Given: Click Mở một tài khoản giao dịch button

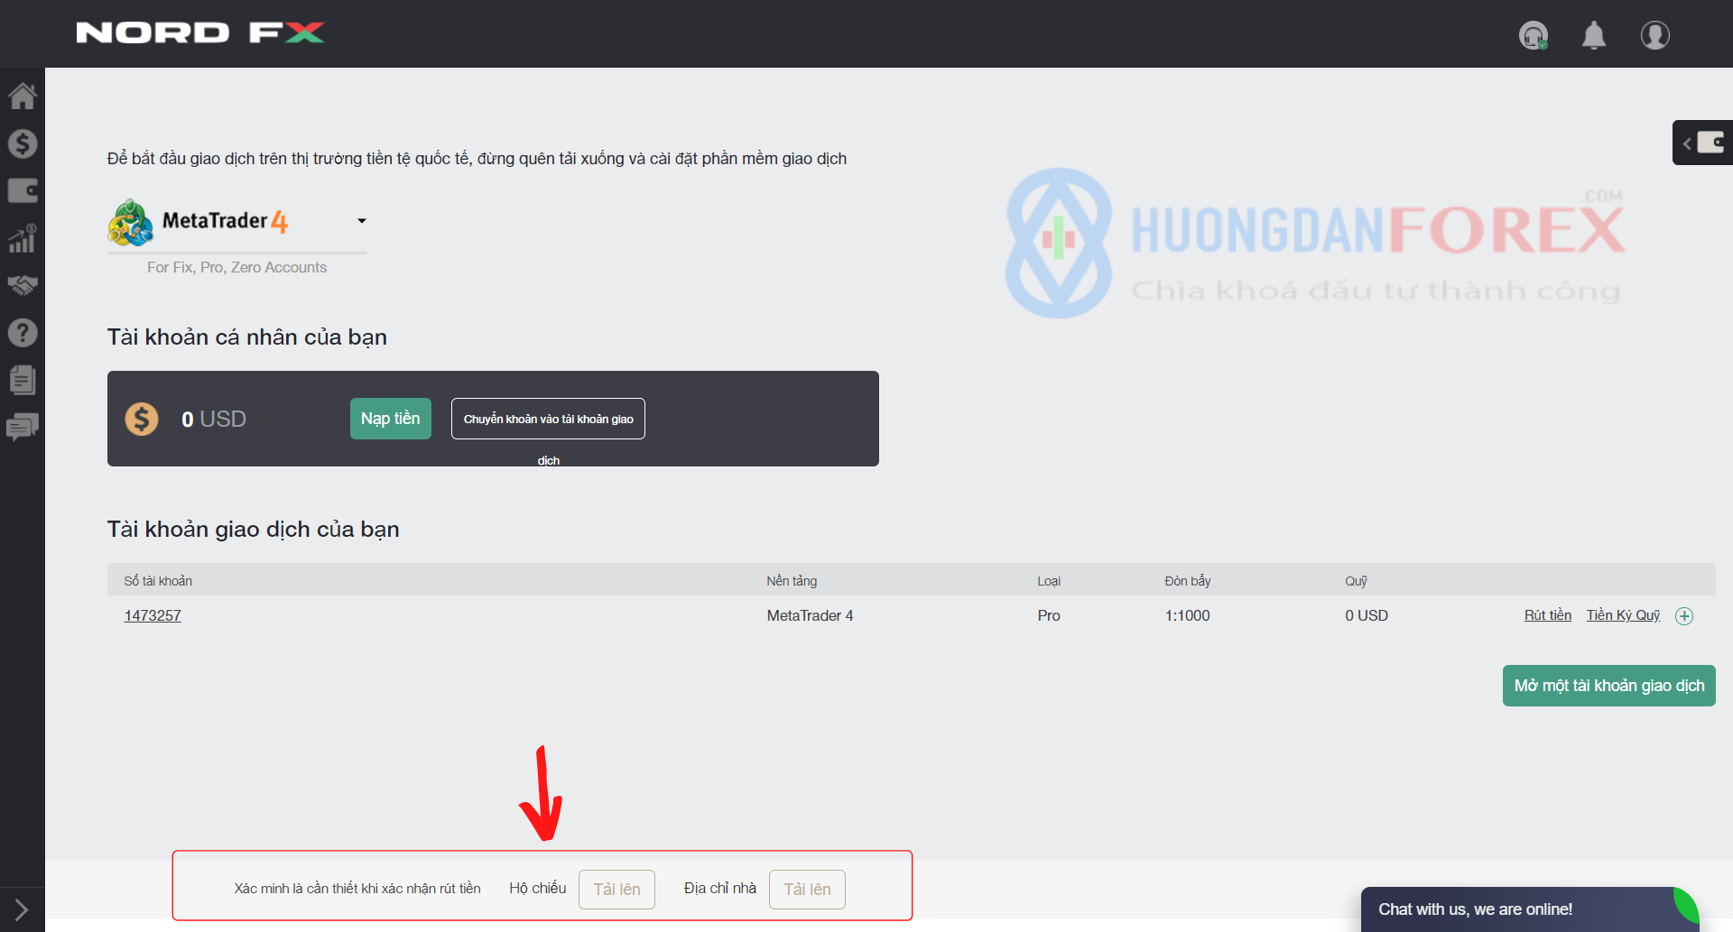Looking at the screenshot, I should (x=1609, y=686).
